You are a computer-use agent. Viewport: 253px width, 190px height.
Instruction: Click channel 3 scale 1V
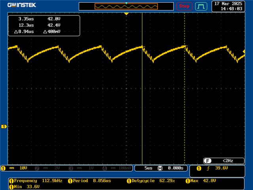click(91, 168)
